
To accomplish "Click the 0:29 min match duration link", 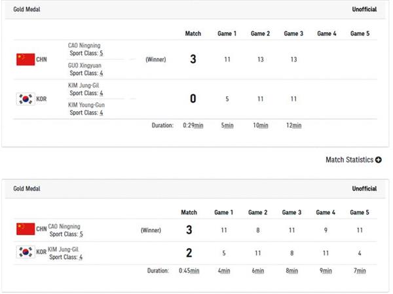I will (193, 125).
